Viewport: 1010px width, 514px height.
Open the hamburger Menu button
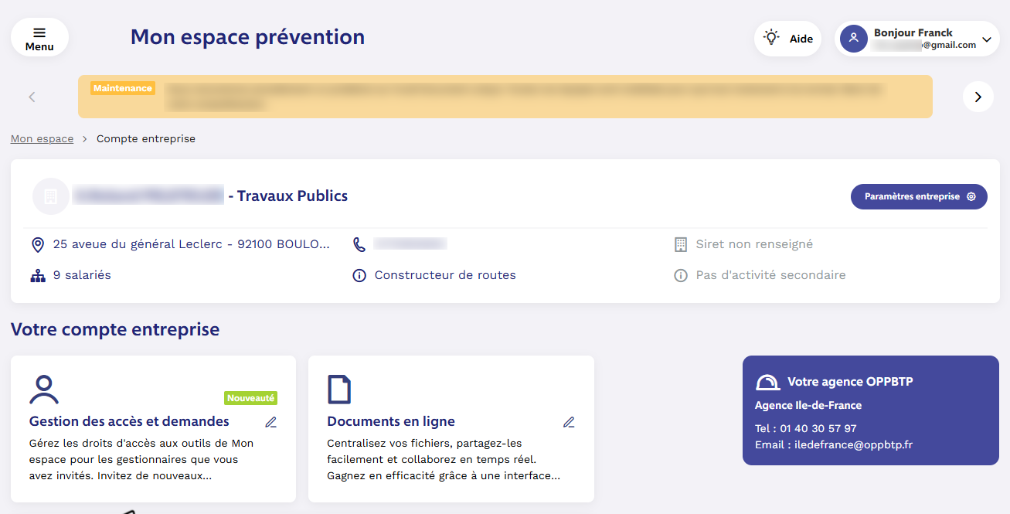coord(39,38)
